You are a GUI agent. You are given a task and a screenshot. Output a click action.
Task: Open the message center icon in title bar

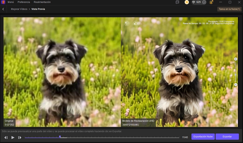[177, 2]
